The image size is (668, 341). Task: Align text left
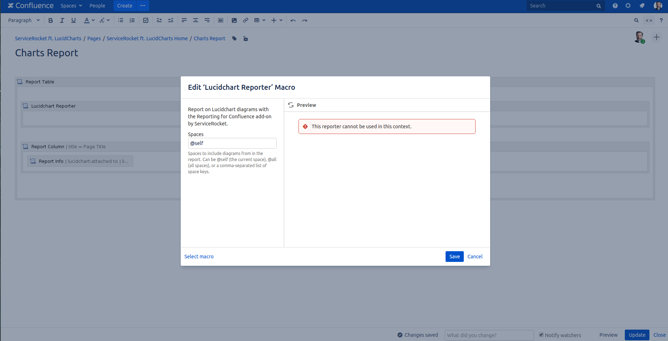click(x=184, y=20)
